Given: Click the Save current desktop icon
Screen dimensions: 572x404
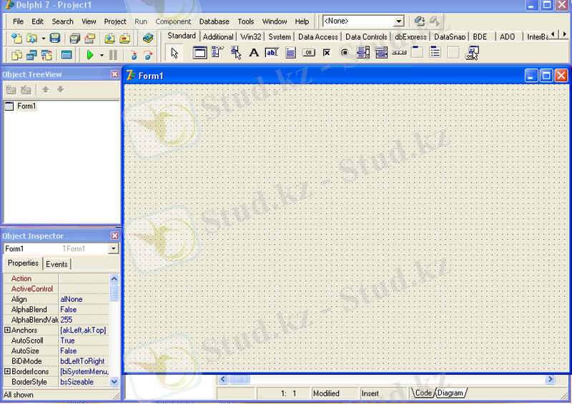Looking at the screenshot, I should (x=420, y=21).
